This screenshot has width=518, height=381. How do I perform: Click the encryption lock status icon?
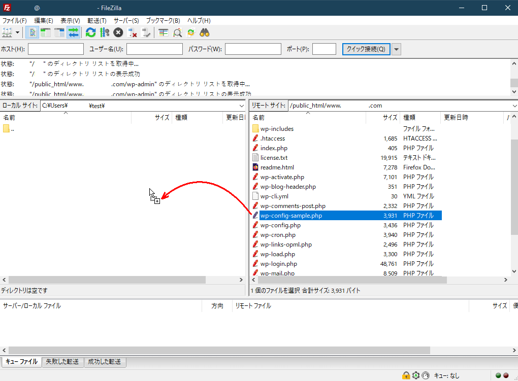406,375
